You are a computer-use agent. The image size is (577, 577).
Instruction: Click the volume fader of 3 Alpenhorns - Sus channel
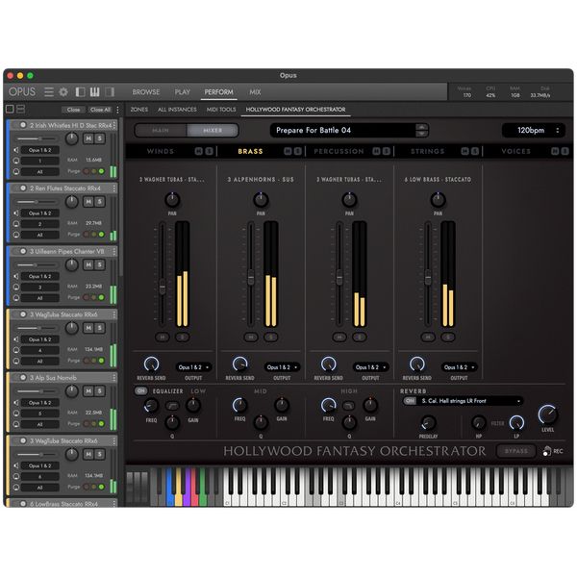[251, 277]
